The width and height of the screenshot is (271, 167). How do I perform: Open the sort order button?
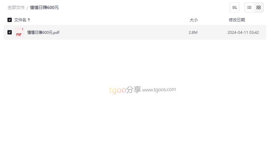point(234,7)
